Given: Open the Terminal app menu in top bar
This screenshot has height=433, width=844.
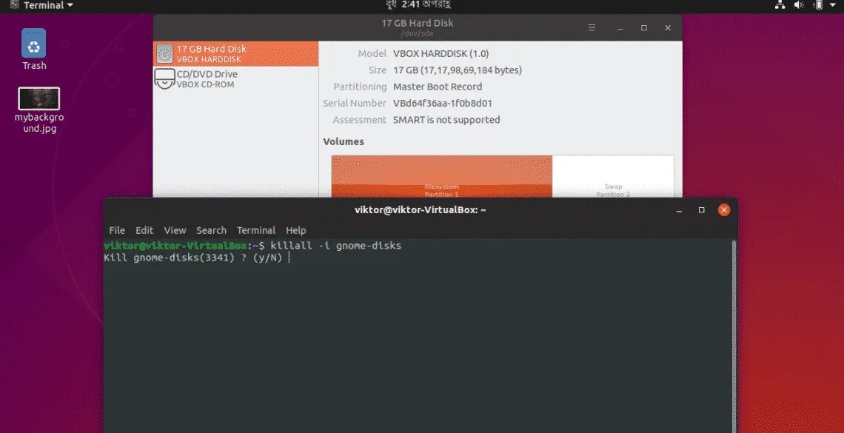Looking at the screenshot, I should 42,5.
